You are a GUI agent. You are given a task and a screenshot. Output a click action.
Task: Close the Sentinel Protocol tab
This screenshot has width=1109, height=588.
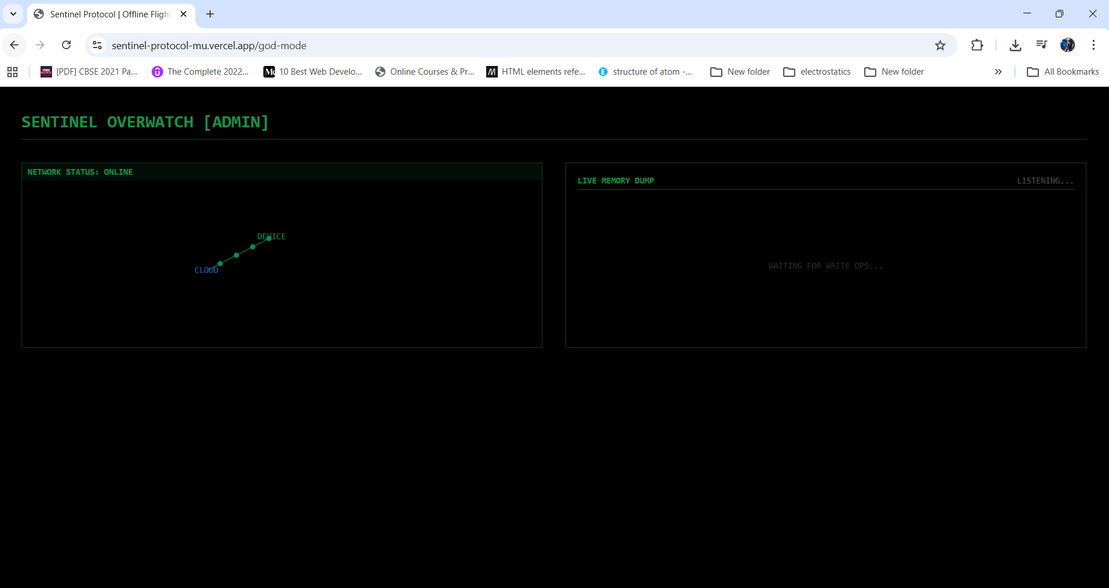click(x=183, y=14)
